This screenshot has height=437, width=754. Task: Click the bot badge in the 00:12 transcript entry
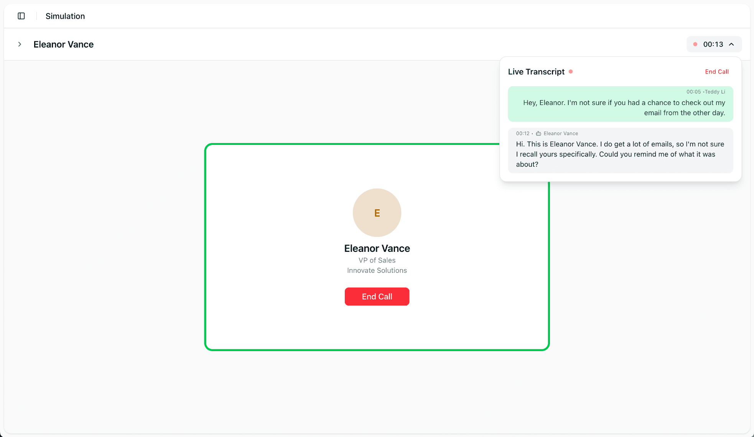point(539,133)
